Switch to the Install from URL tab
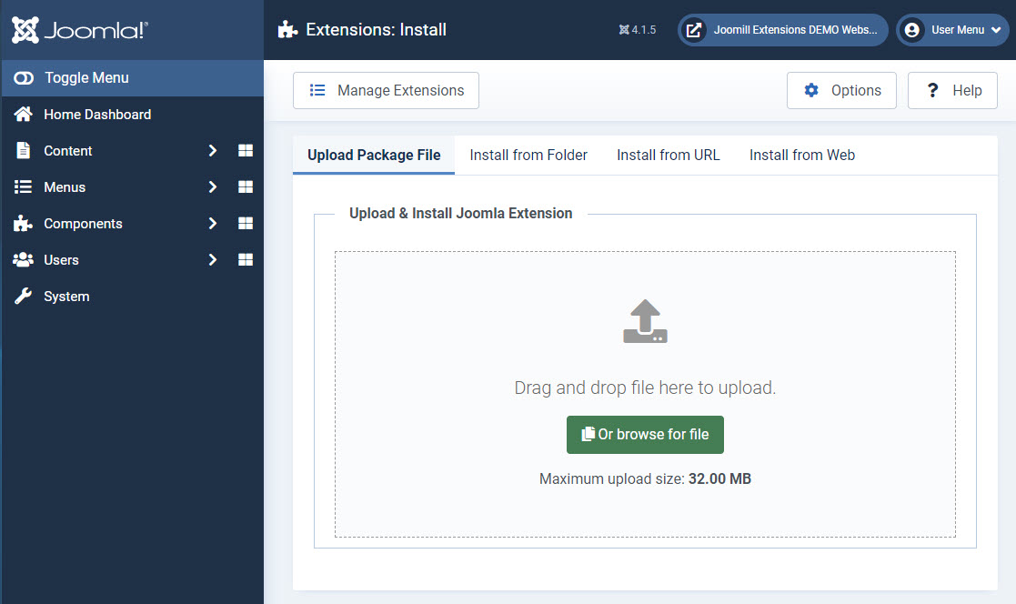The image size is (1016, 604). point(668,156)
